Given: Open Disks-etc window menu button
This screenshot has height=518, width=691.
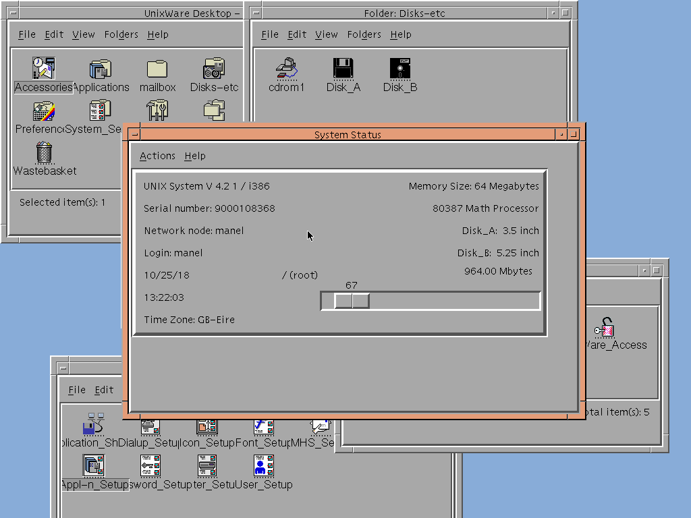Looking at the screenshot, I should point(256,13).
